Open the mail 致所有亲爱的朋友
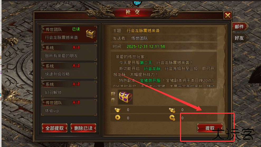261x147 pixels. tap(69, 52)
